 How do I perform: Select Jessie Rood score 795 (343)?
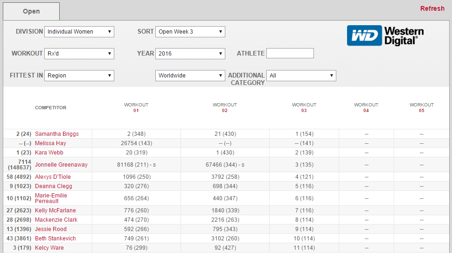click(x=225, y=229)
